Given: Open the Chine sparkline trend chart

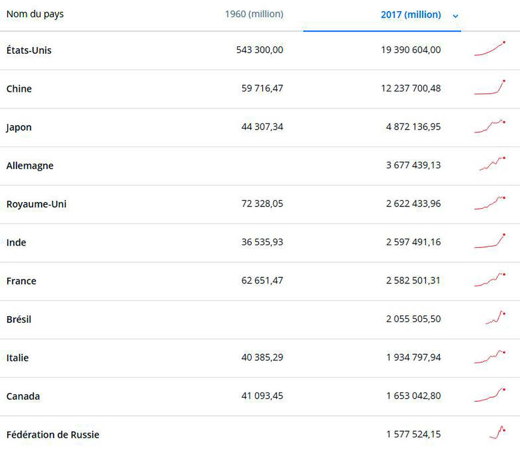Looking at the screenshot, I should tap(490, 88).
